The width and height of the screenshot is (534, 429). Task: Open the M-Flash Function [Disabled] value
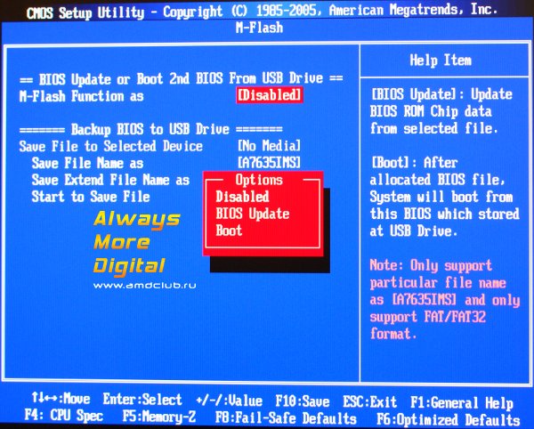coord(270,95)
